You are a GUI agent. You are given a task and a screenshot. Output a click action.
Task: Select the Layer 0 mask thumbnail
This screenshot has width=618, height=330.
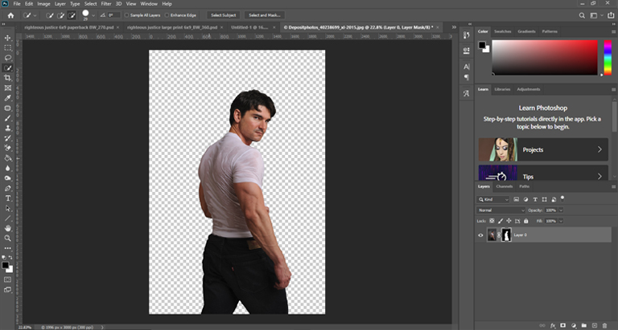(506, 235)
